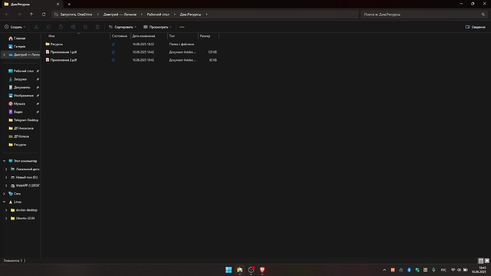
Task: Open the Сортировать dropdown
Action: [x=122, y=27]
